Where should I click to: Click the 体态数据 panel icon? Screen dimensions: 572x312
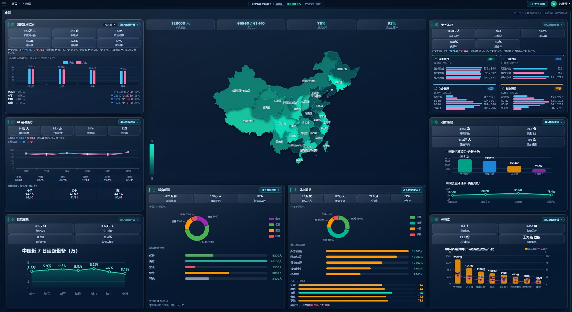[x=295, y=190]
